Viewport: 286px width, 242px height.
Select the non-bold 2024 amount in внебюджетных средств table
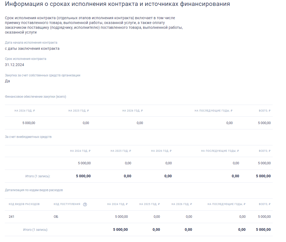point(84,163)
